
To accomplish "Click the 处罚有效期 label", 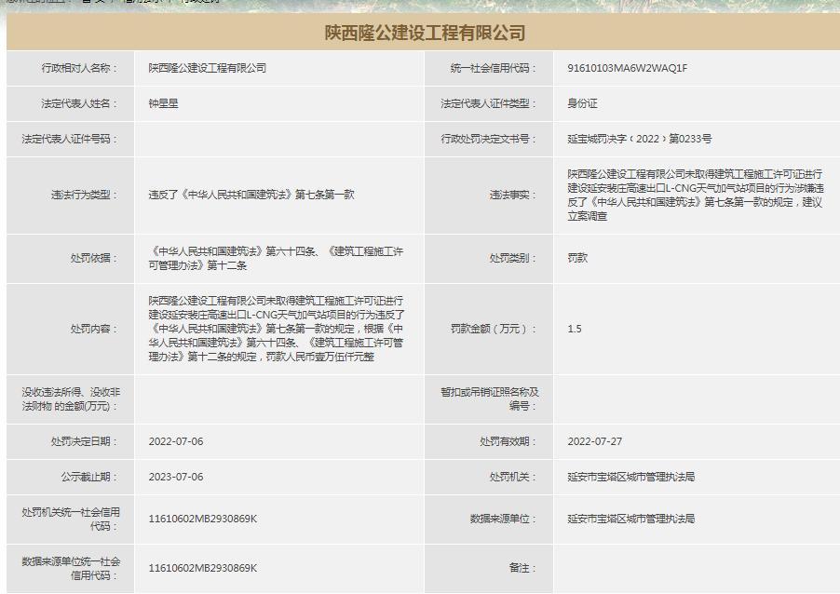I will 508,441.
